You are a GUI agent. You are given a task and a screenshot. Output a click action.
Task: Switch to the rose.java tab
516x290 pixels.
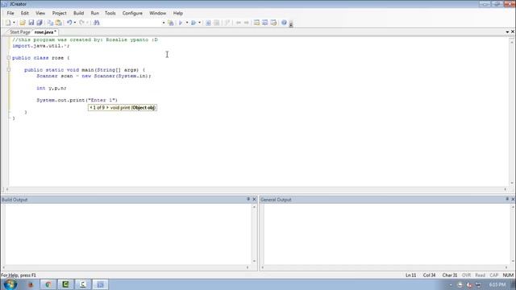click(45, 32)
